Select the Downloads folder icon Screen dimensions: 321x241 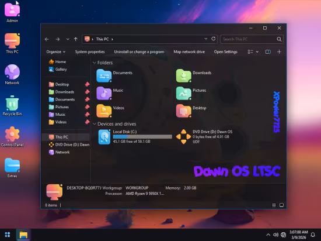coord(184,75)
